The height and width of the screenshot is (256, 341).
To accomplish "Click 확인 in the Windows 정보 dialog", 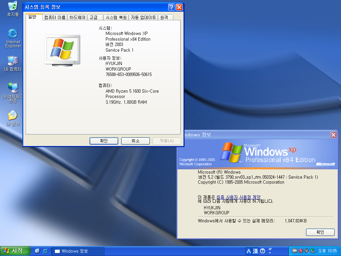I will (320, 232).
